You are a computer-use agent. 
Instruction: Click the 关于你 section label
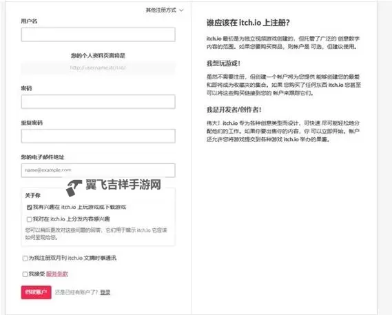pos(33,195)
